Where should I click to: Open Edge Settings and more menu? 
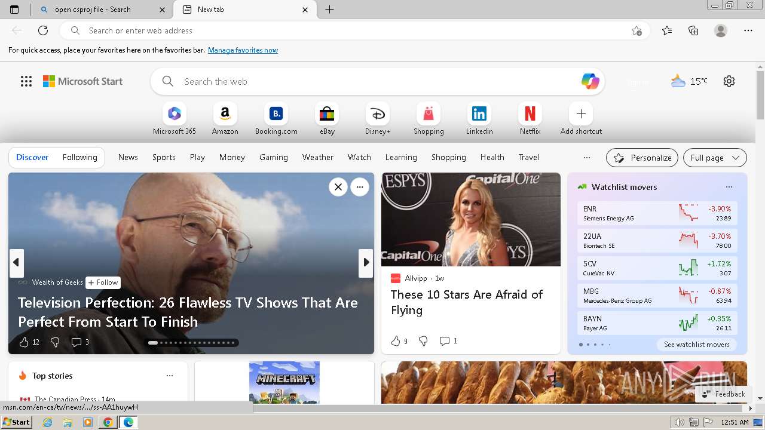pyautogui.click(x=748, y=30)
